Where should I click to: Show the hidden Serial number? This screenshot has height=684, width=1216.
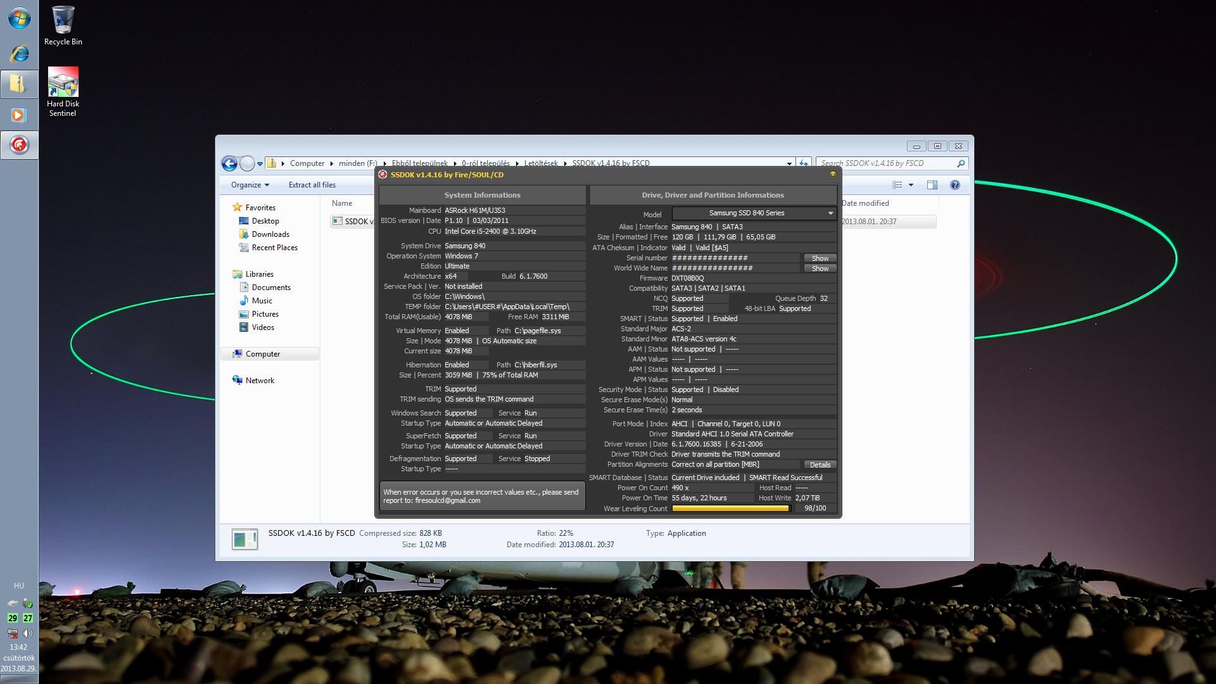coord(820,258)
